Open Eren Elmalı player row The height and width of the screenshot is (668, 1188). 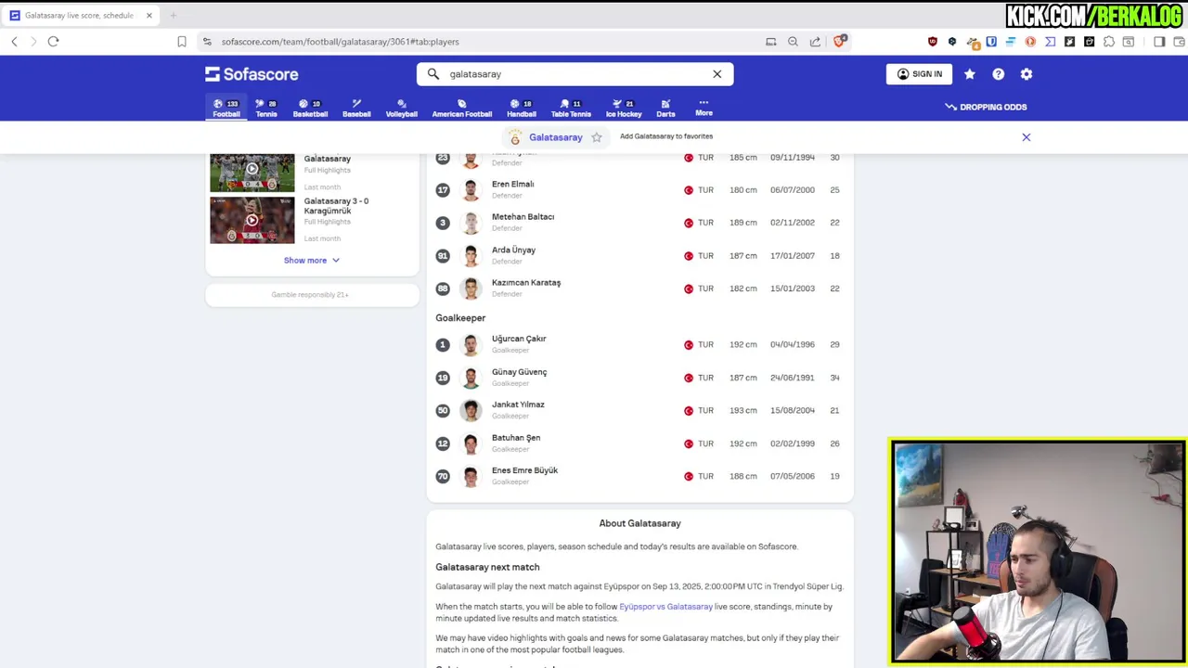[x=639, y=190]
